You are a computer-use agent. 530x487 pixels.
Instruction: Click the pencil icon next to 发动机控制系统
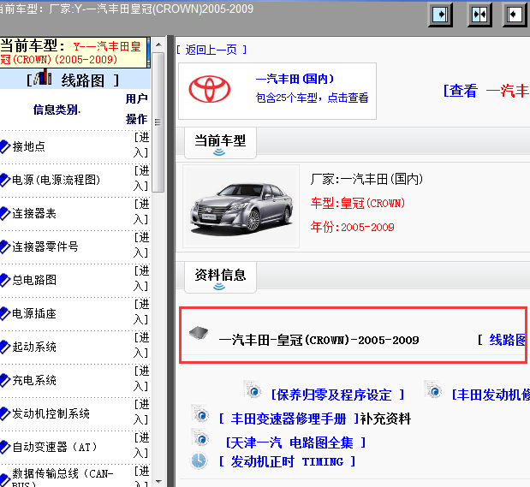point(5,413)
